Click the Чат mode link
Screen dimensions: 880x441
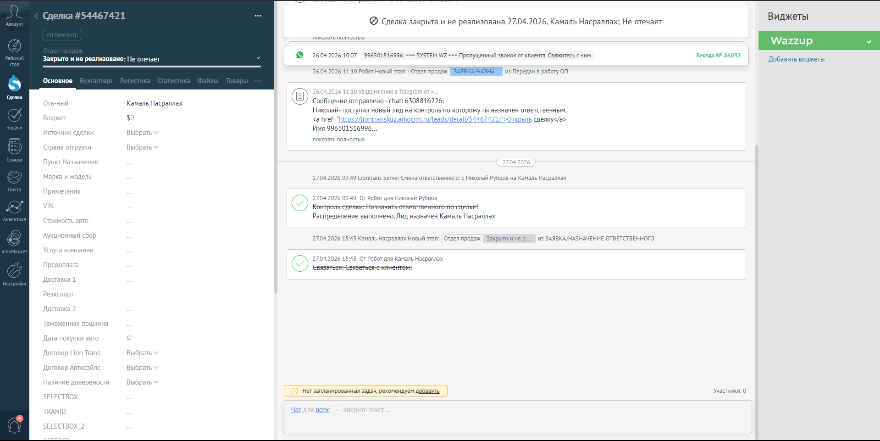pos(296,410)
